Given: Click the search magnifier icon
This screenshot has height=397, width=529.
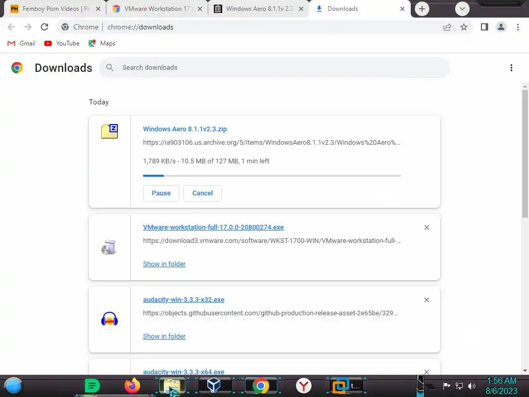Looking at the screenshot, I should coord(110,68).
